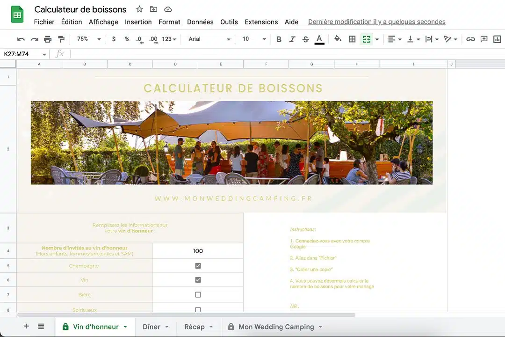
Task: Open the Aide menu
Action: point(291,22)
